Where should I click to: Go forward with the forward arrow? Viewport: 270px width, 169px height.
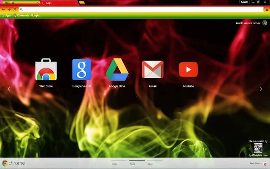tap(9, 9)
